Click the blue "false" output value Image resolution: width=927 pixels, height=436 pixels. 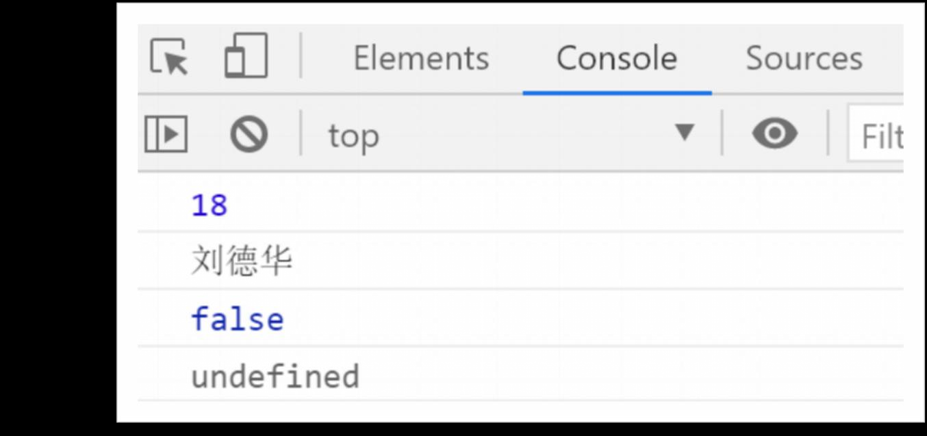pos(237,320)
